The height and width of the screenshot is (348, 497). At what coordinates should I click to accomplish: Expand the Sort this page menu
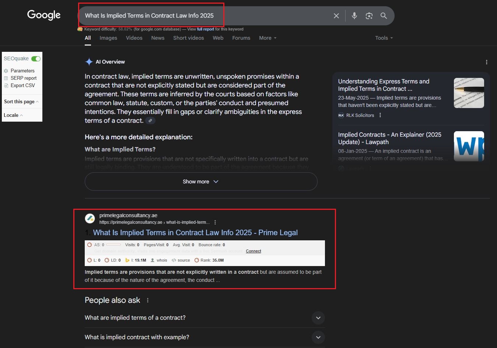(x=21, y=102)
